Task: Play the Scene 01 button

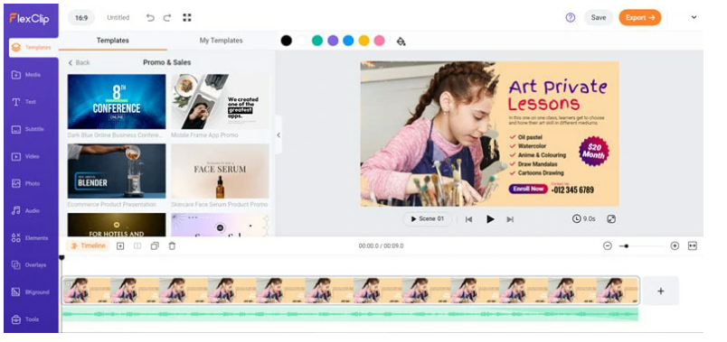Action: pos(427,219)
